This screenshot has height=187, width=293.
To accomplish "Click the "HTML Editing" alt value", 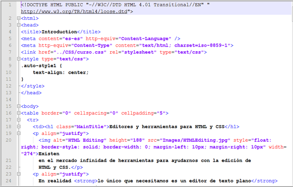I will point(86,140).
